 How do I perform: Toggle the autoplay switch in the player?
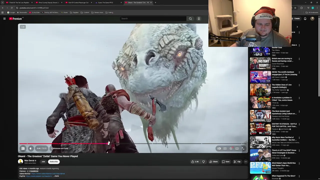tap(219, 148)
